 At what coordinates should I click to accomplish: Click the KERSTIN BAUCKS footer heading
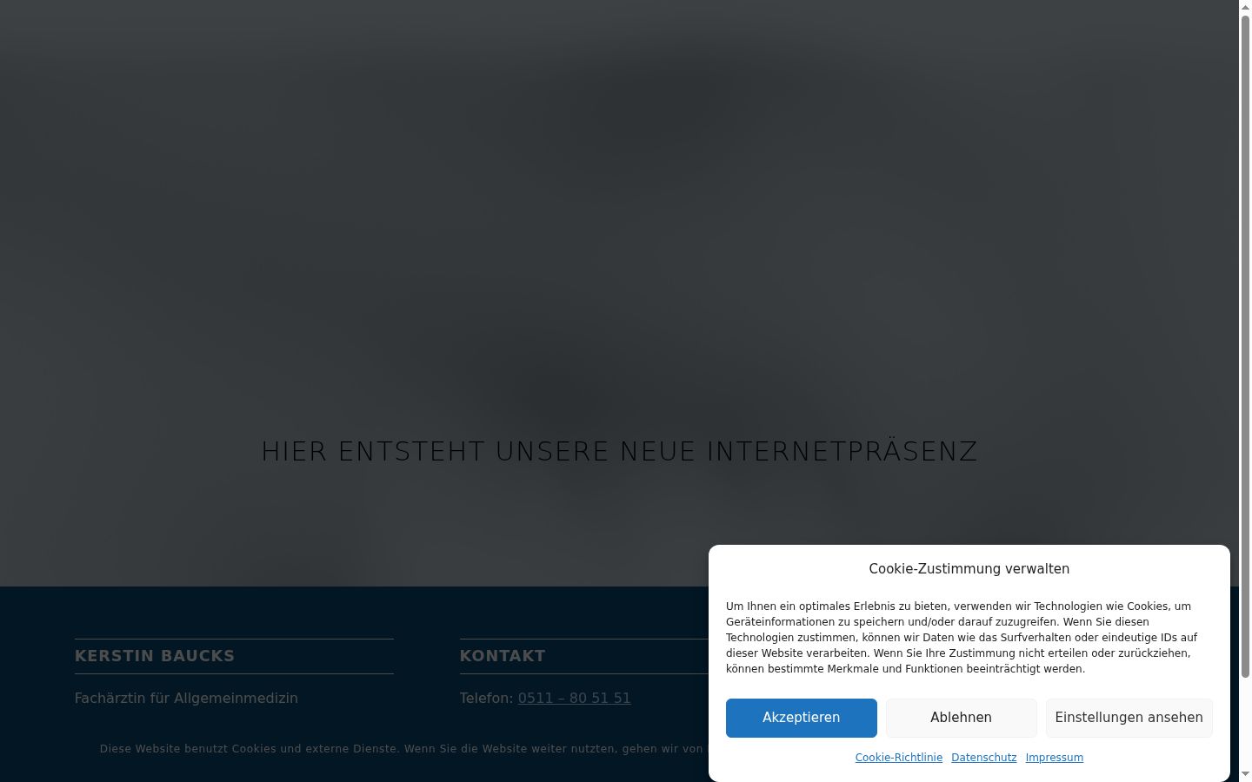[x=155, y=656]
